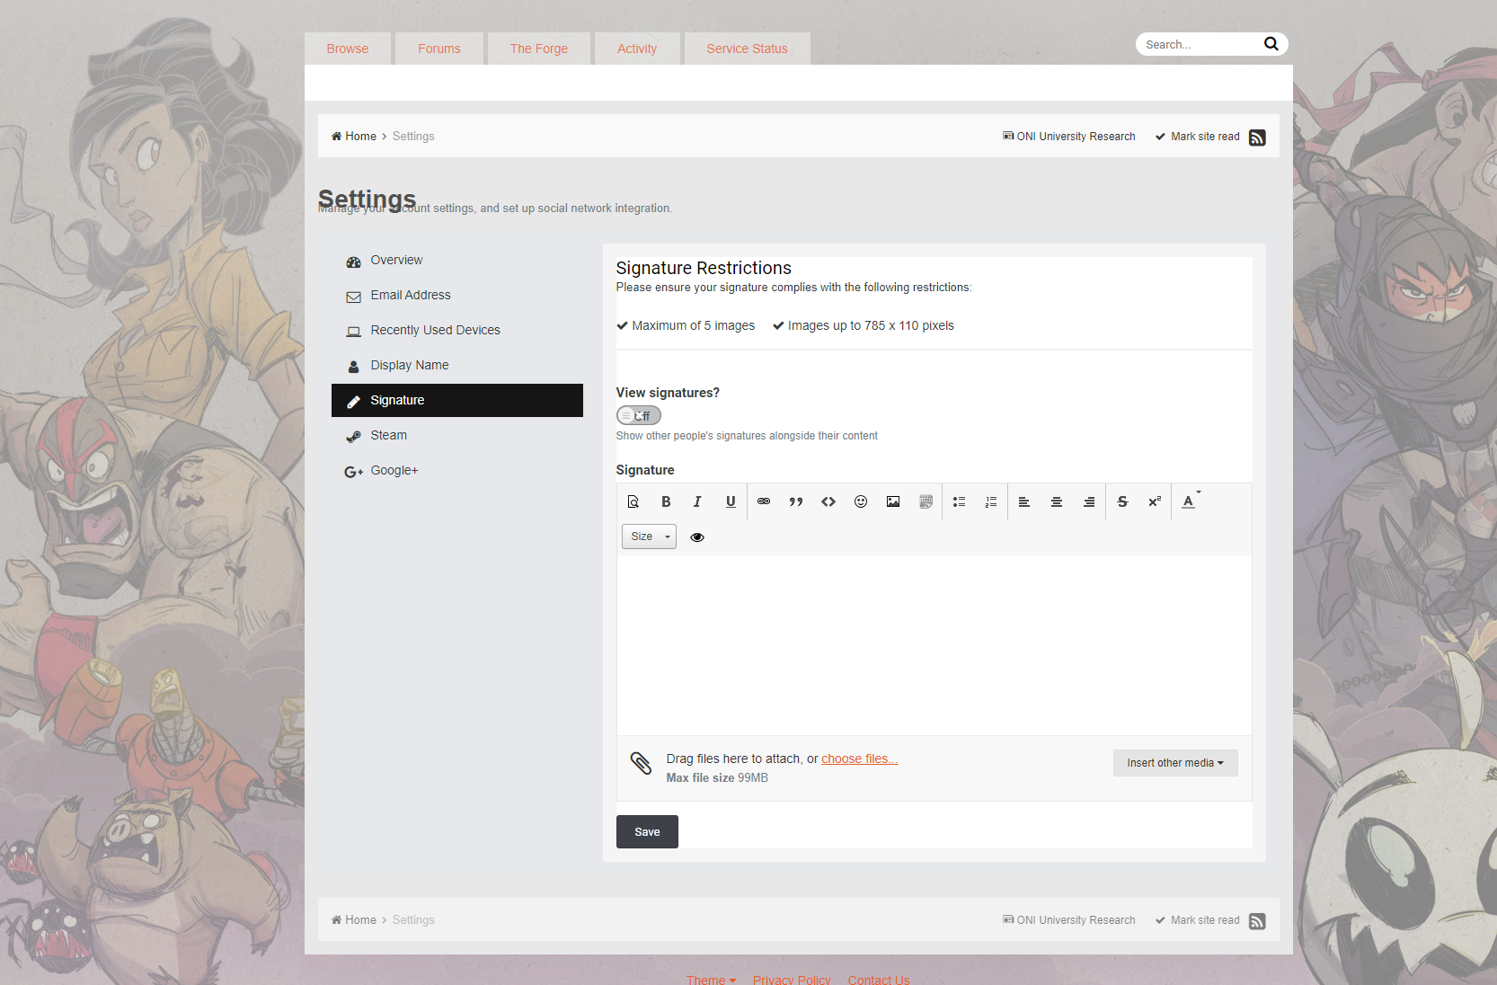This screenshot has height=985, width=1497.
Task: Open Display Name settings
Action: 457,366
